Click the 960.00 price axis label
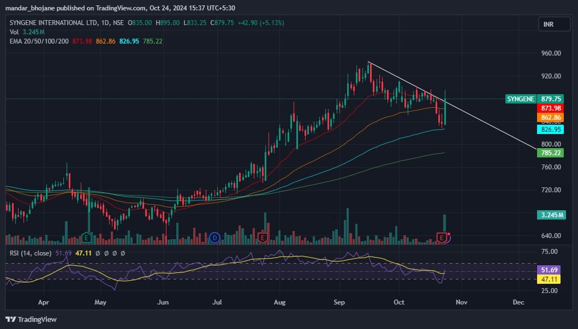Image resolution: width=578 pixels, height=329 pixels. tap(551, 53)
